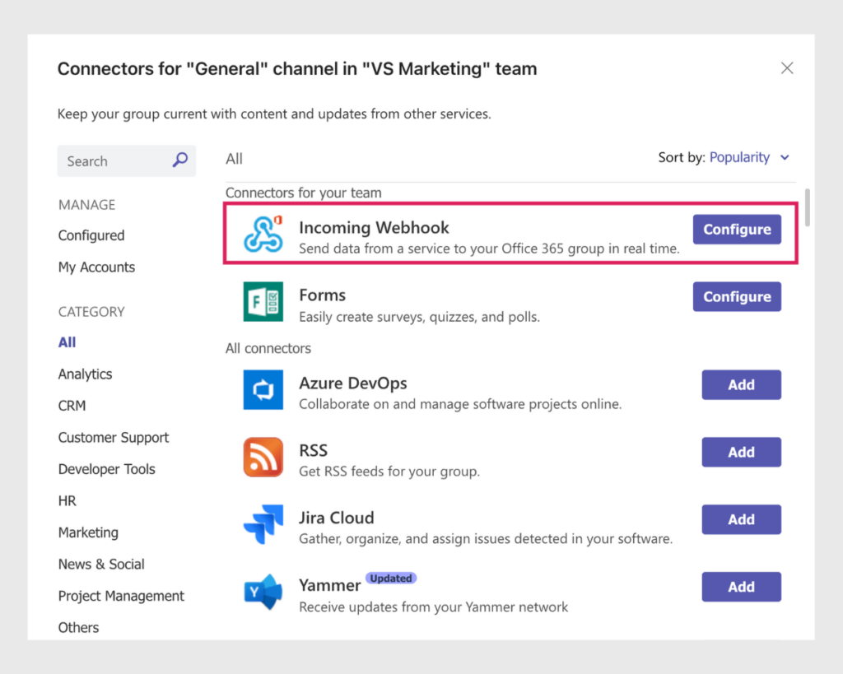Configure the Forms connector
843x674 pixels.
pos(737,297)
